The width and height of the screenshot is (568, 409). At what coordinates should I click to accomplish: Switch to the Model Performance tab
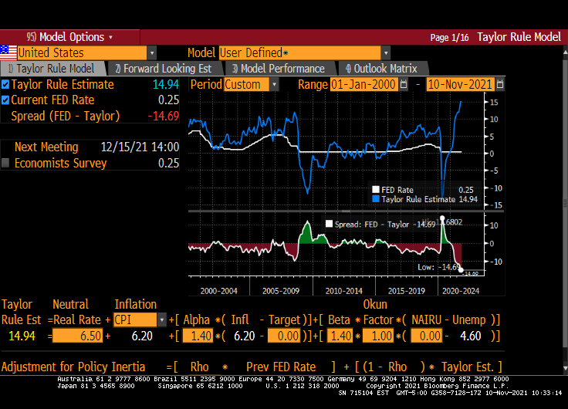(279, 69)
